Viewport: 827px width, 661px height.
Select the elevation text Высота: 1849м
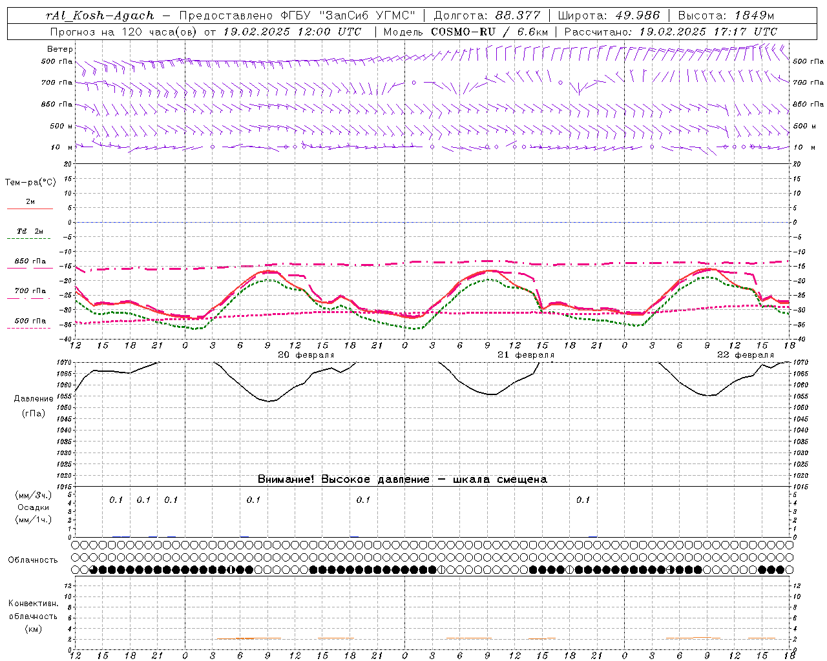coord(726,15)
